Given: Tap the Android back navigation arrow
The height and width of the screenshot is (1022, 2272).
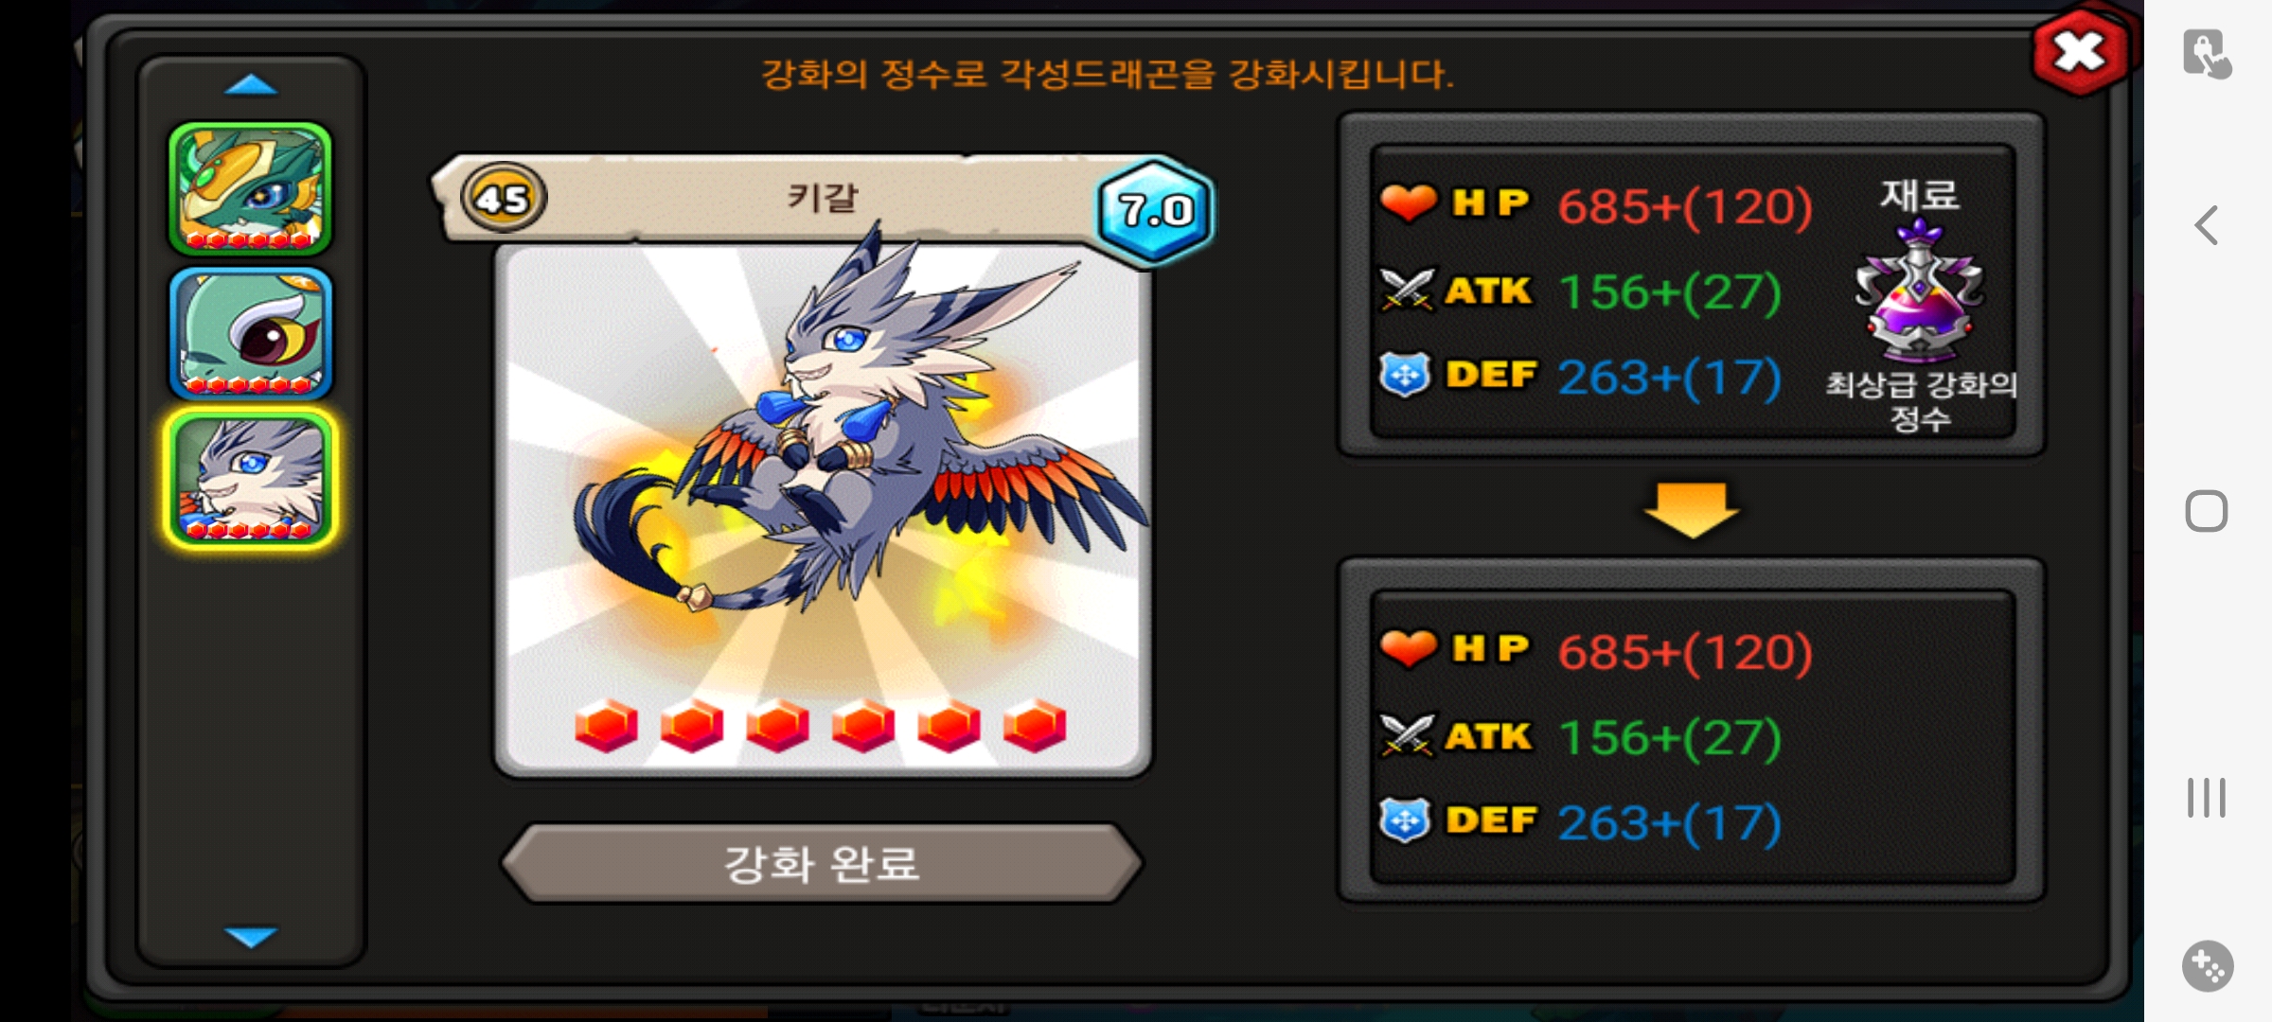Looking at the screenshot, I should [2207, 225].
